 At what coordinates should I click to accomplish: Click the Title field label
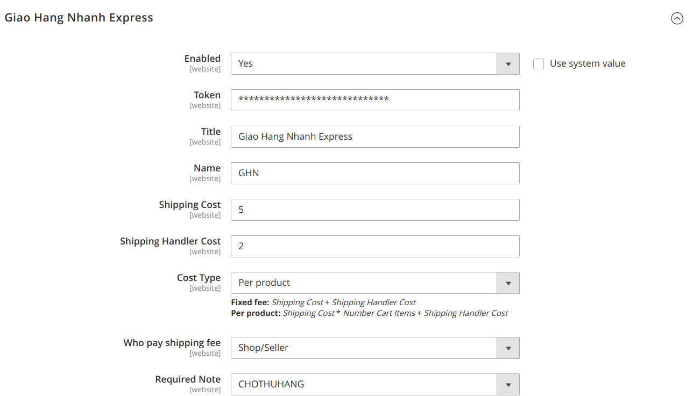click(211, 132)
